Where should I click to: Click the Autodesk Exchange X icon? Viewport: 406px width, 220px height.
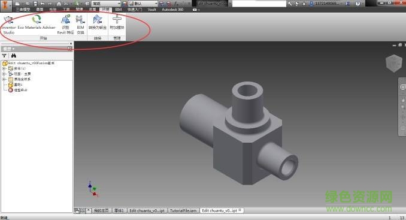348,4
